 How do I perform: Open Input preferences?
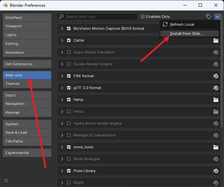[27, 95]
